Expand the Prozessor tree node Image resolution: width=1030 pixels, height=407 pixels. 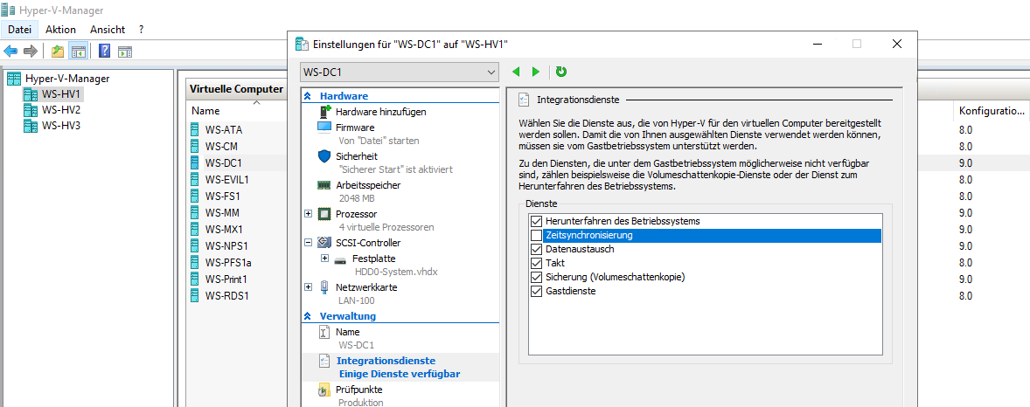click(x=309, y=214)
